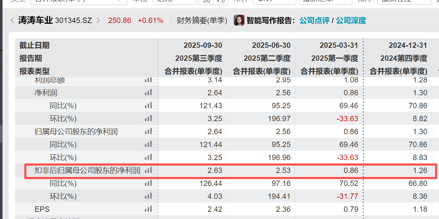Click chart icon for 环比(%) under 扣非后 row
The height and width of the screenshot is (219, 439).
pos(148,196)
